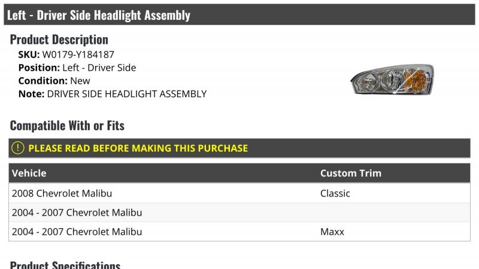
Task: Click the SKU value W0179-Y184187
Action: (x=78, y=55)
